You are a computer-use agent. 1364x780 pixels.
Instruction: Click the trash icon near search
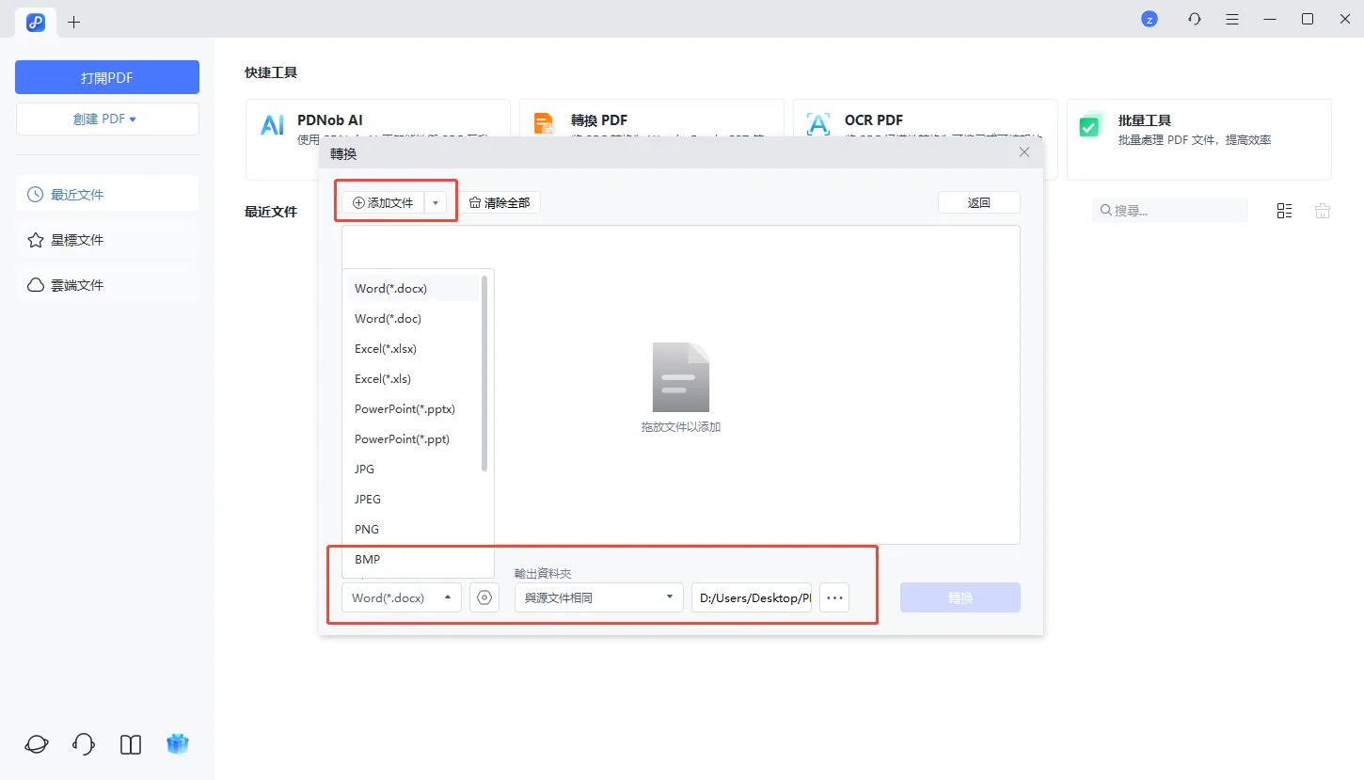click(x=1323, y=211)
